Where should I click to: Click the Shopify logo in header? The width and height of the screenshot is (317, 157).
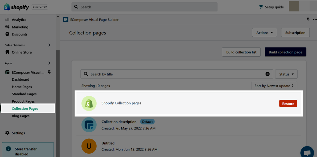click(17, 7)
